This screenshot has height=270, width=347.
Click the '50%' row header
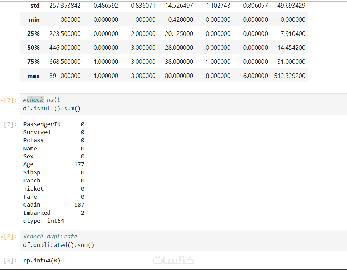[33, 48]
